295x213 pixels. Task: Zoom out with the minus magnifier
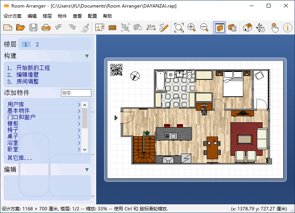[204, 27]
